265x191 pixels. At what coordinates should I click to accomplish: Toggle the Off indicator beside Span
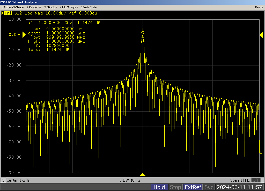[x=255, y=180]
